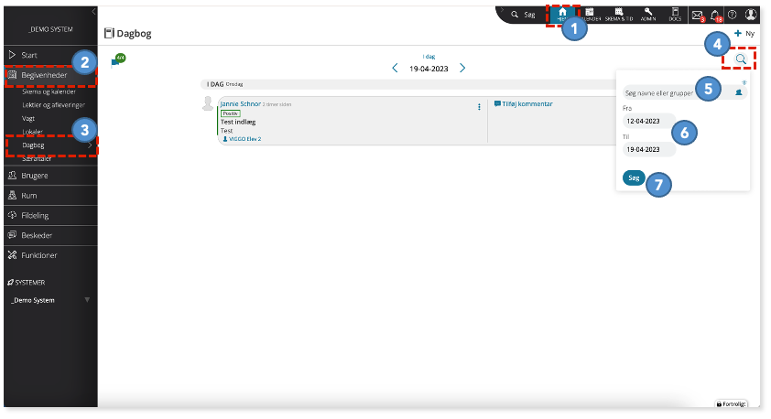Open the user profile avatar menu
Image resolution: width=771 pixels, height=419 pixels.
(750, 15)
